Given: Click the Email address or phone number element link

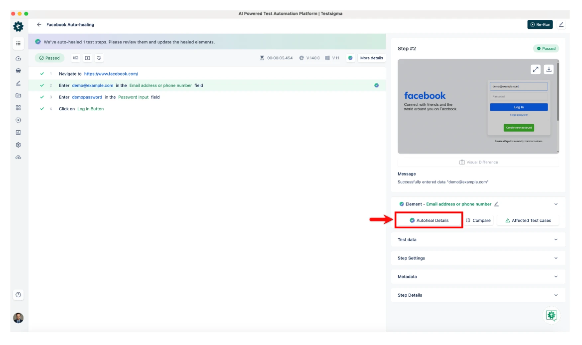Looking at the screenshot, I should 160,86.
